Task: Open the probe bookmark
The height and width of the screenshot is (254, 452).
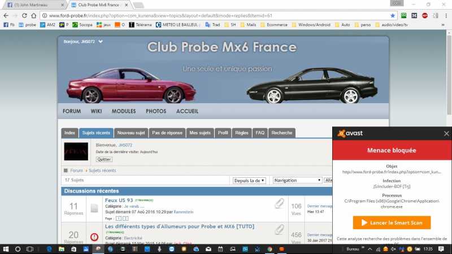Action: click(x=27, y=25)
